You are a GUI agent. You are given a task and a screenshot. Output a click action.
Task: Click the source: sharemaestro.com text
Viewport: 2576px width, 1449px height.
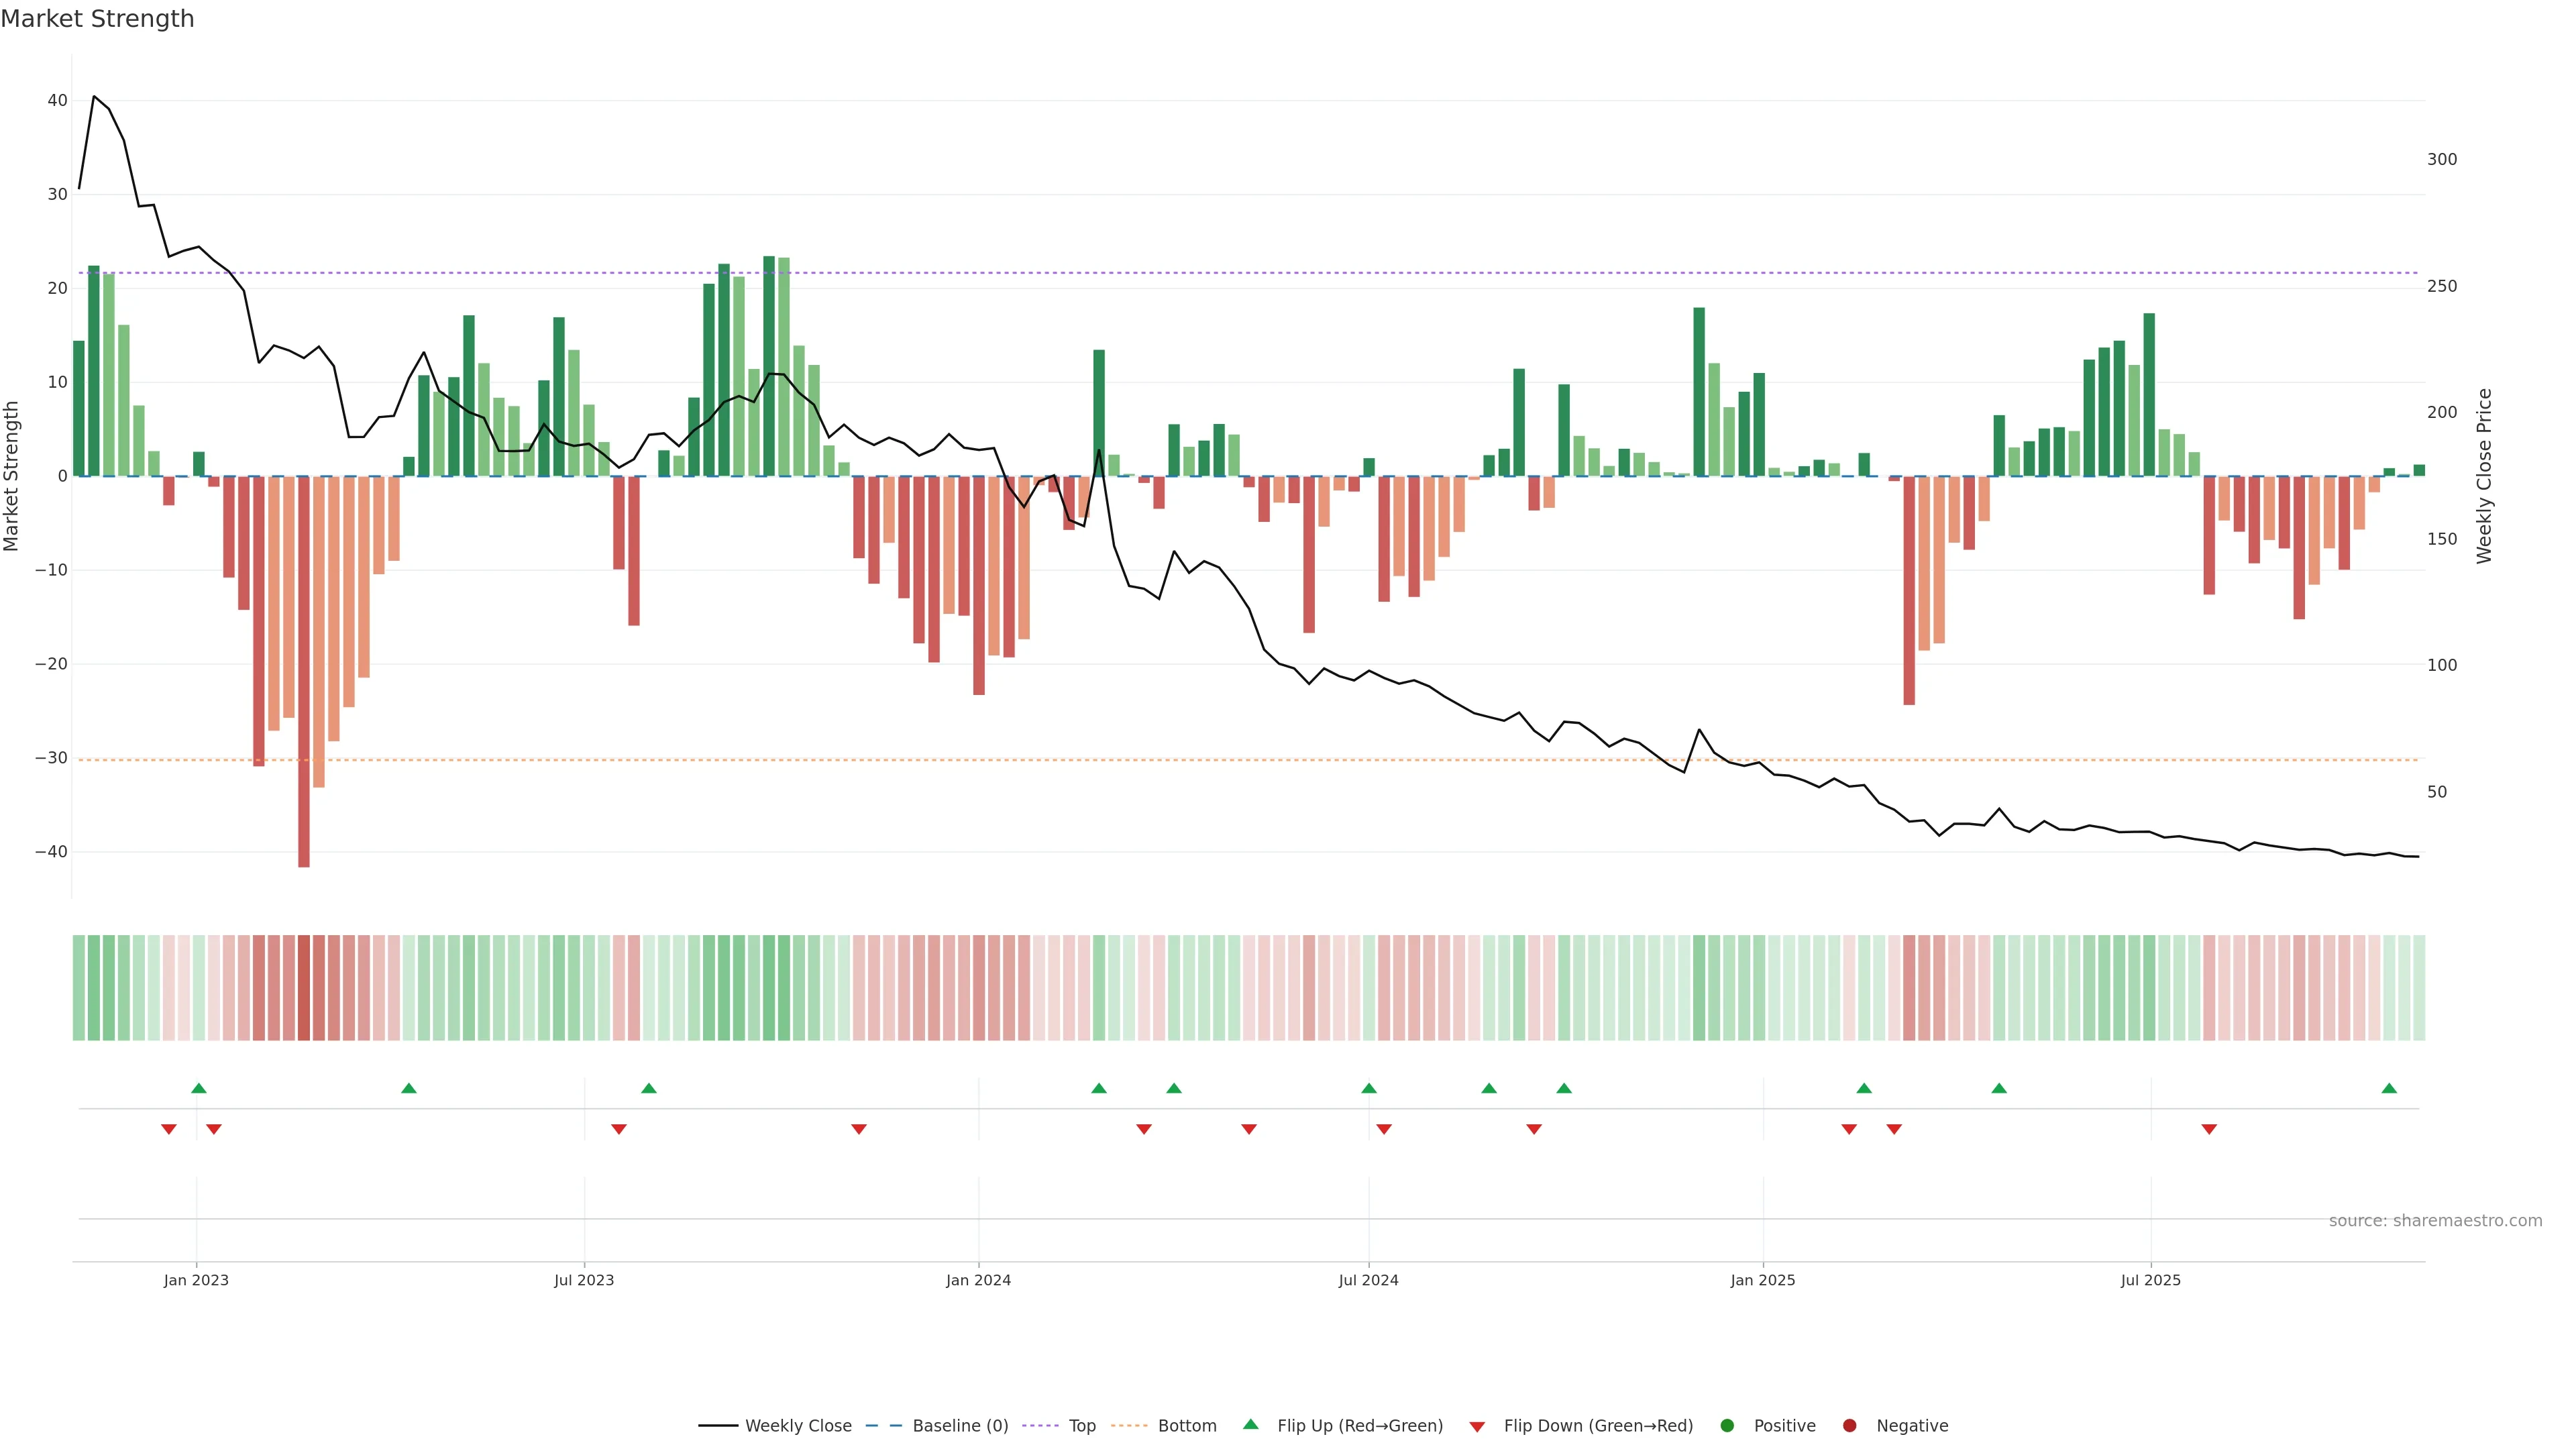pyautogui.click(x=2435, y=1221)
